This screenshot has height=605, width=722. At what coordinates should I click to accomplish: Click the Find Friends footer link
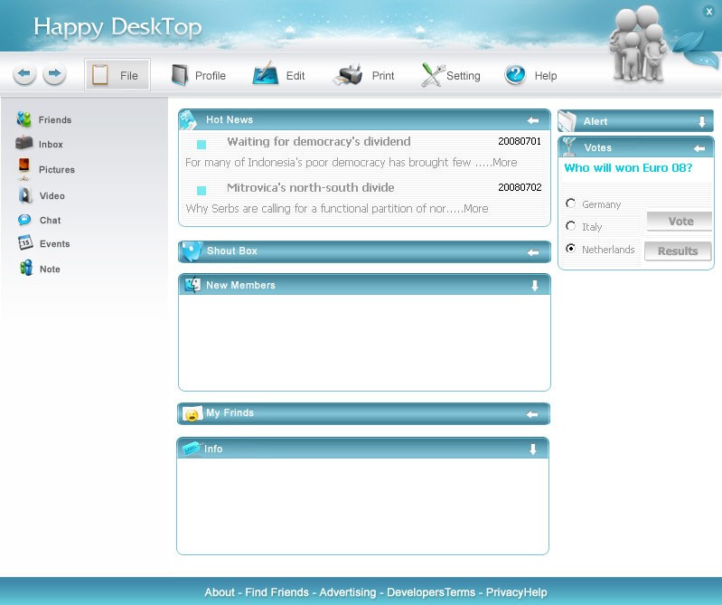click(277, 592)
